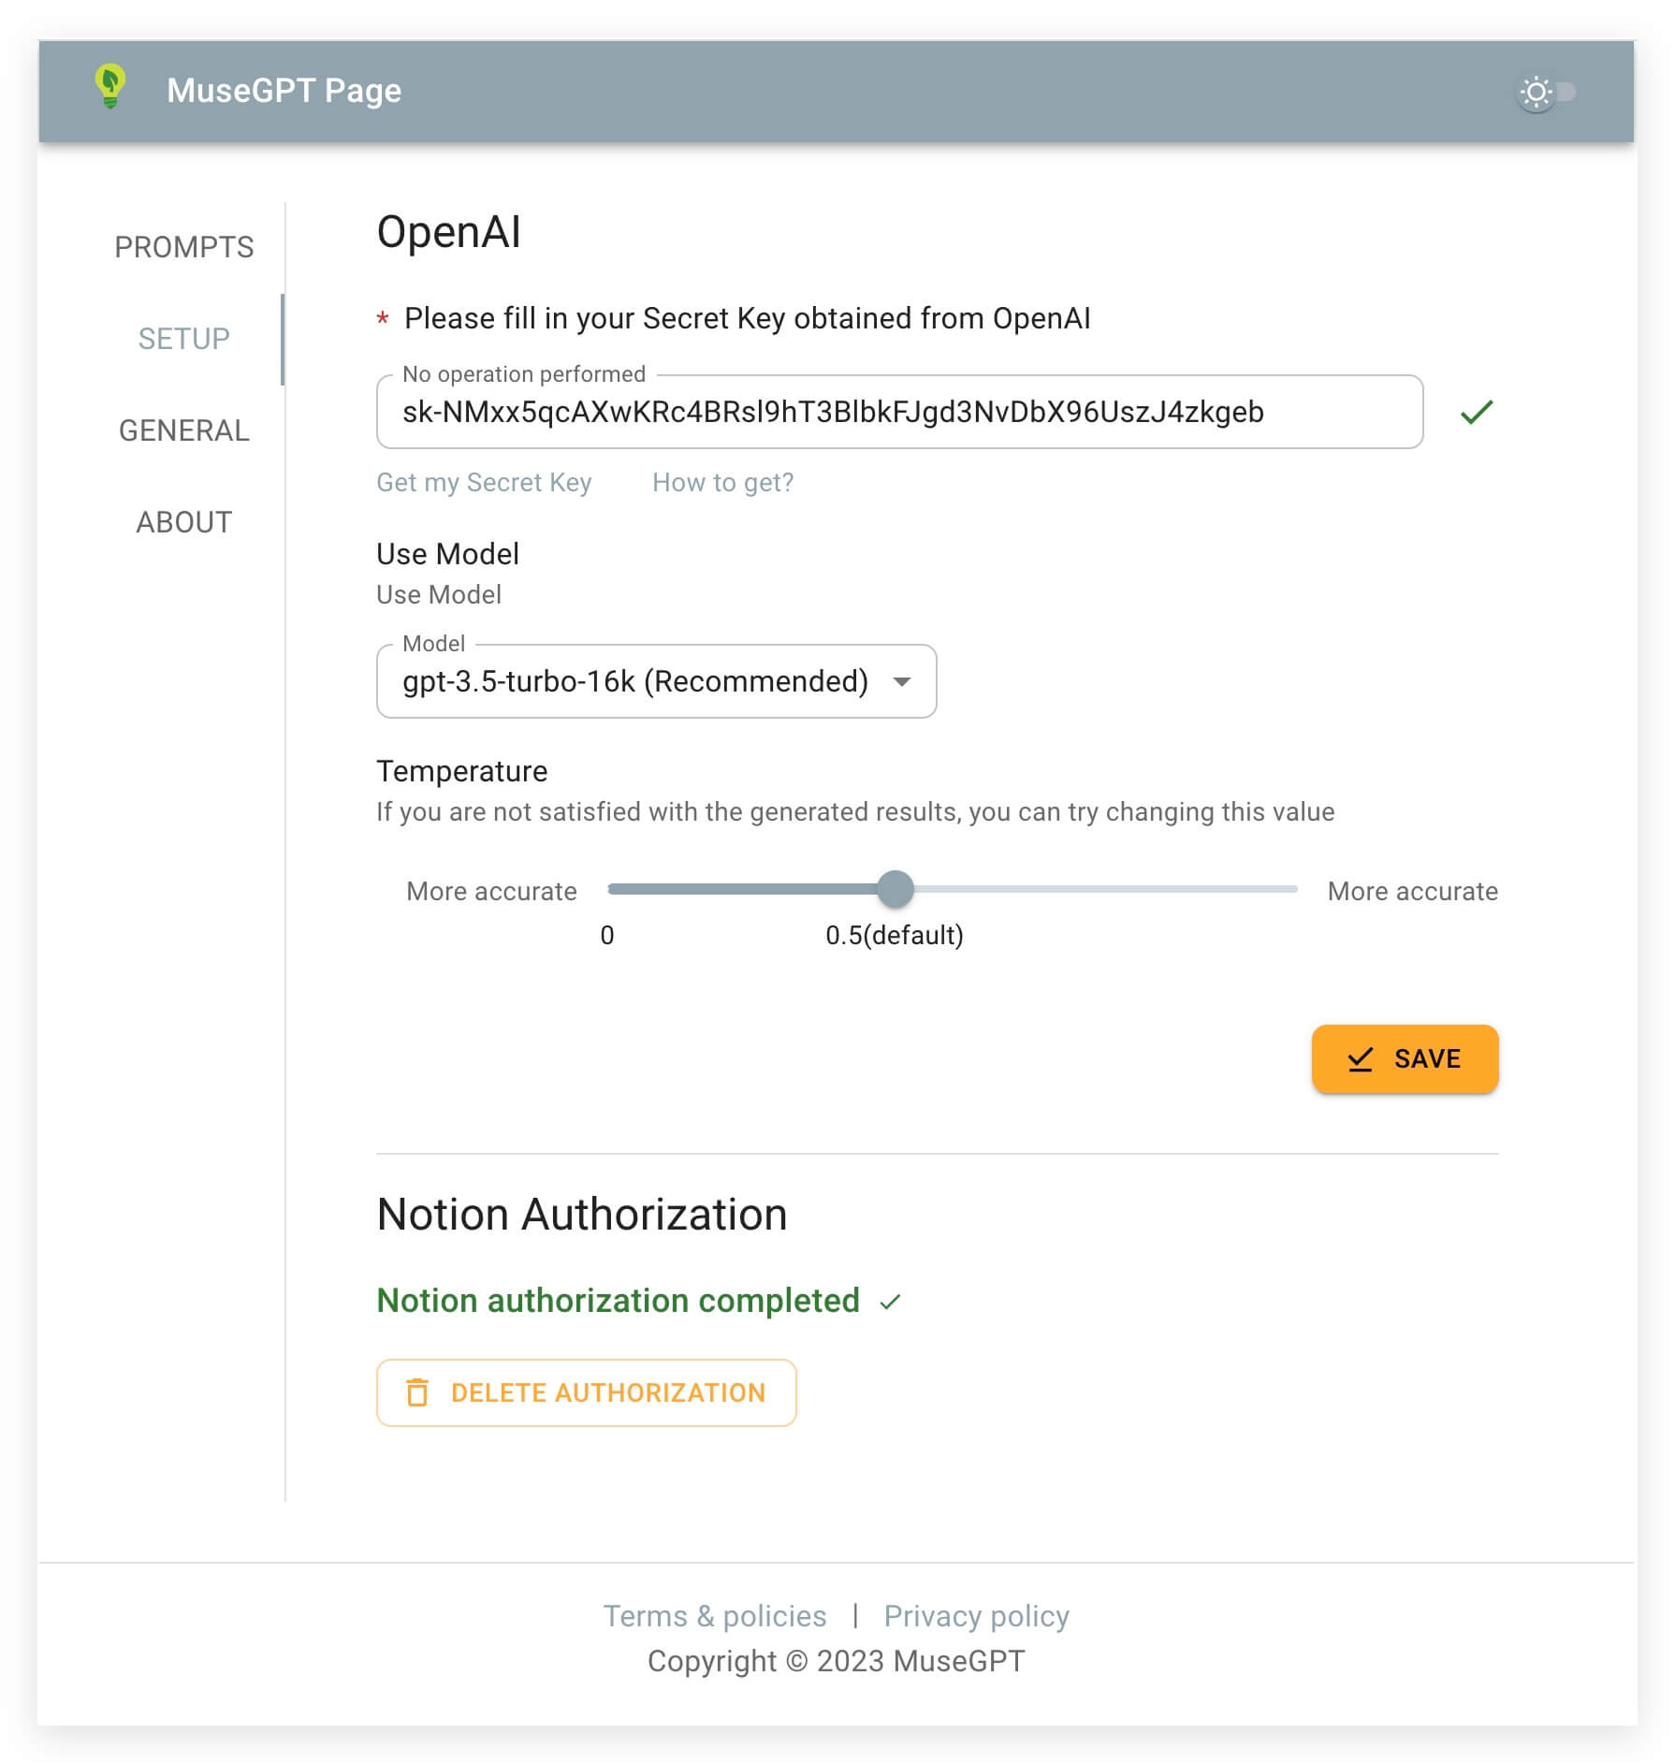Image resolution: width=1675 pixels, height=1763 pixels.
Task: Click the MuseGPT lightbulb logo
Action: coord(110,87)
